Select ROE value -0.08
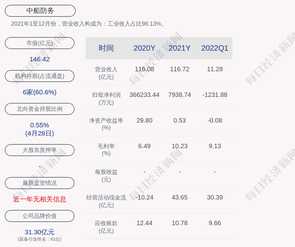295x247 pixels. 215,120
